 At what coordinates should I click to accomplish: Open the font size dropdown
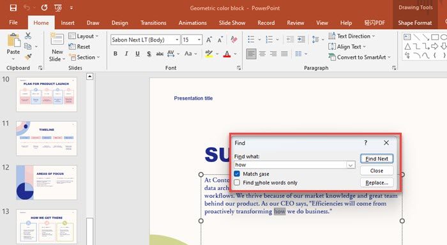pyautogui.click(x=199, y=40)
